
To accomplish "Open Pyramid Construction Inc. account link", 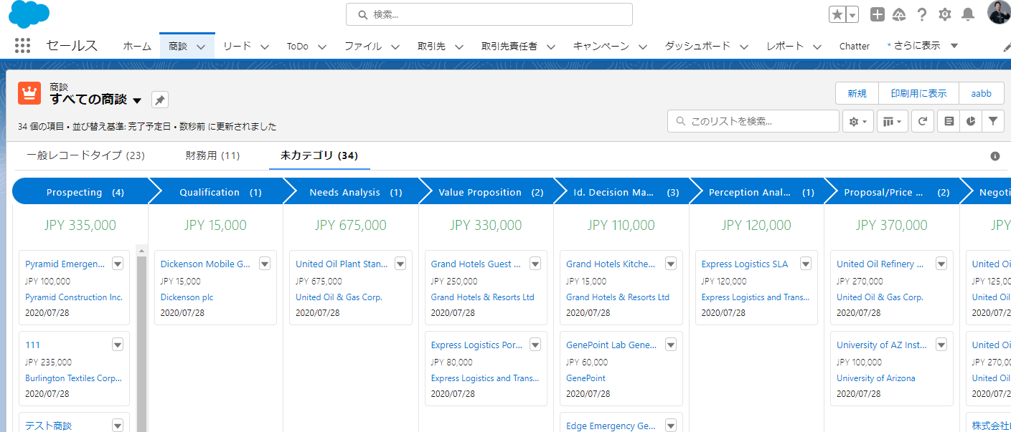I will coord(74,297).
